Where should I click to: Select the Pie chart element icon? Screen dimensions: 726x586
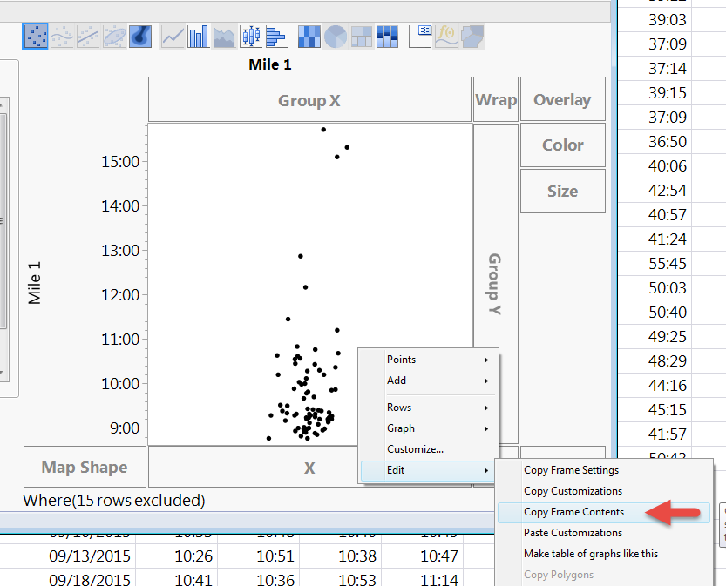(x=334, y=36)
